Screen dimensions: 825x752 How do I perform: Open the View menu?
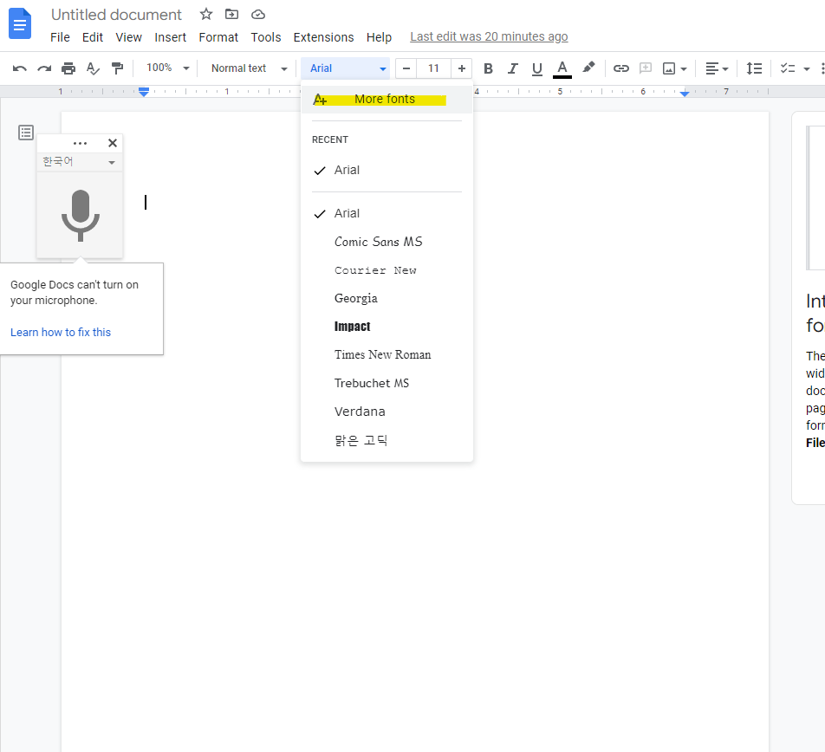pos(129,37)
